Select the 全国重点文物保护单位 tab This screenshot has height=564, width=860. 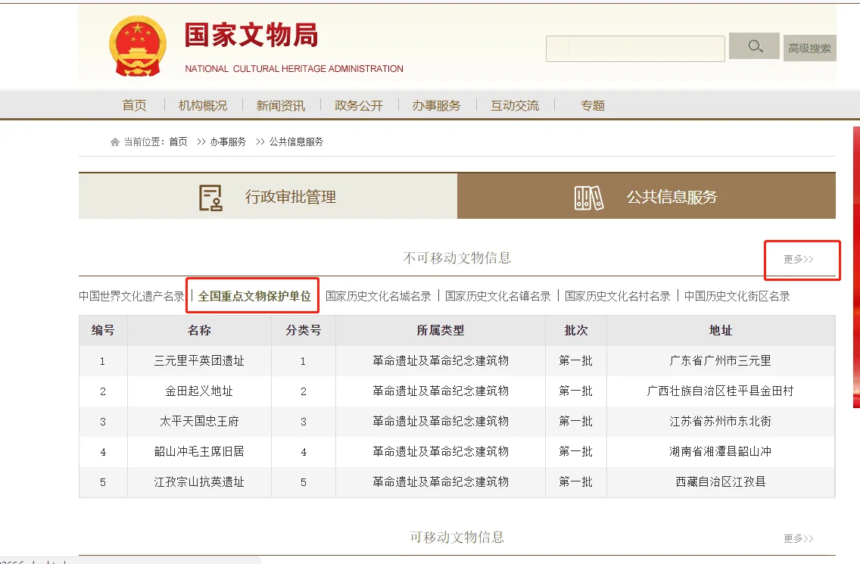pos(254,296)
